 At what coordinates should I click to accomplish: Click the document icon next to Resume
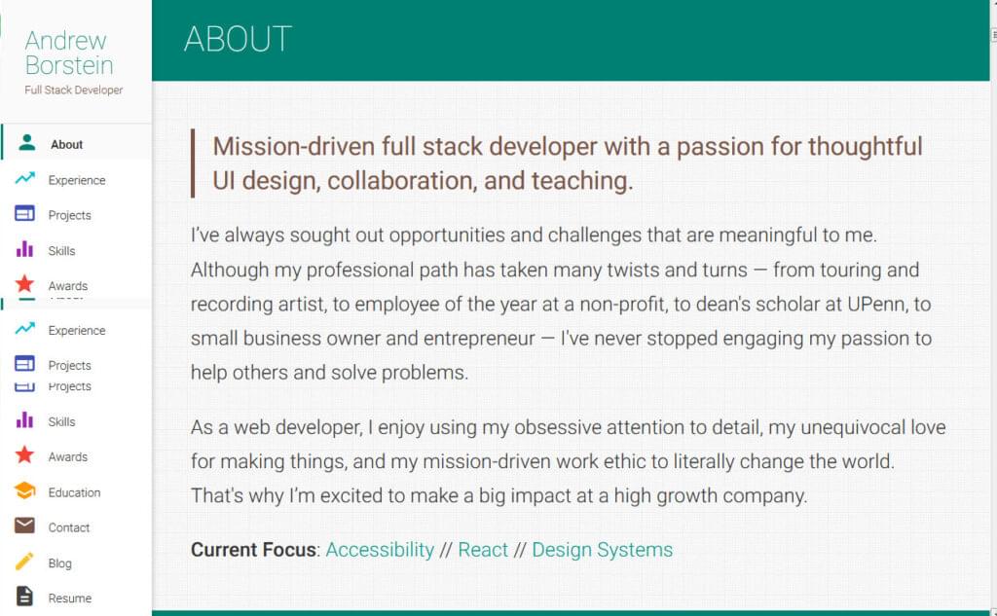pos(23,597)
